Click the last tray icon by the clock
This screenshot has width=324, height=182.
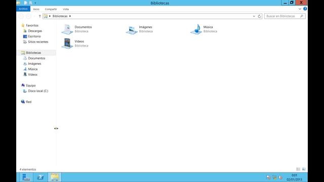[x=280, y=177]
